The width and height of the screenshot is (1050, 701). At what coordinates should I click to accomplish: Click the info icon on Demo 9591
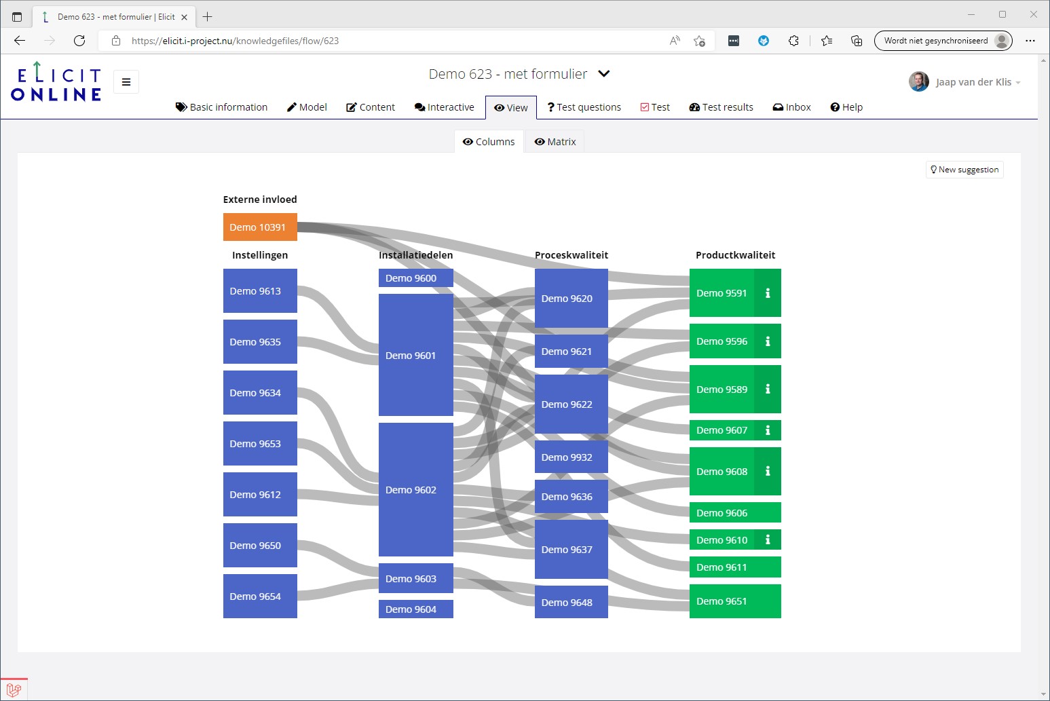tap(768, 293)
